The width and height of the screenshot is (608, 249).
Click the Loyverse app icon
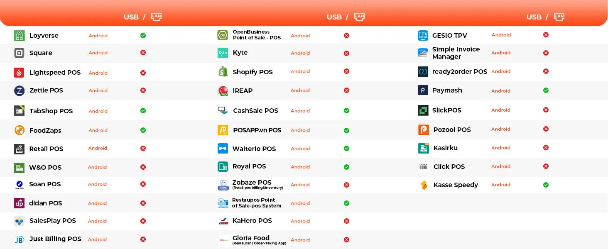20,36
